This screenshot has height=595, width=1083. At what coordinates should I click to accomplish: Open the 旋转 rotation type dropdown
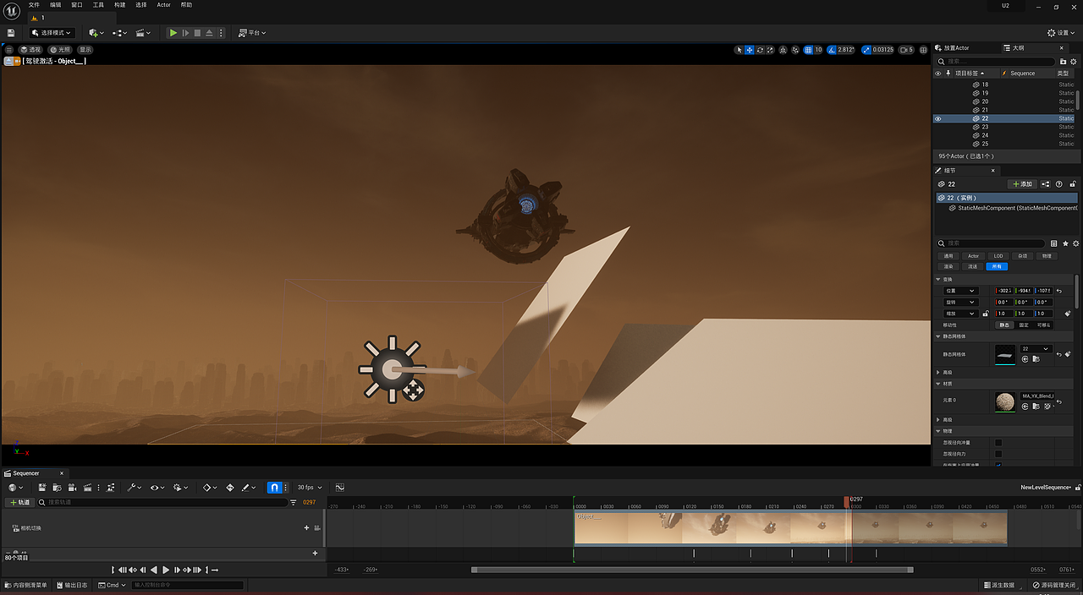point(959,302)
